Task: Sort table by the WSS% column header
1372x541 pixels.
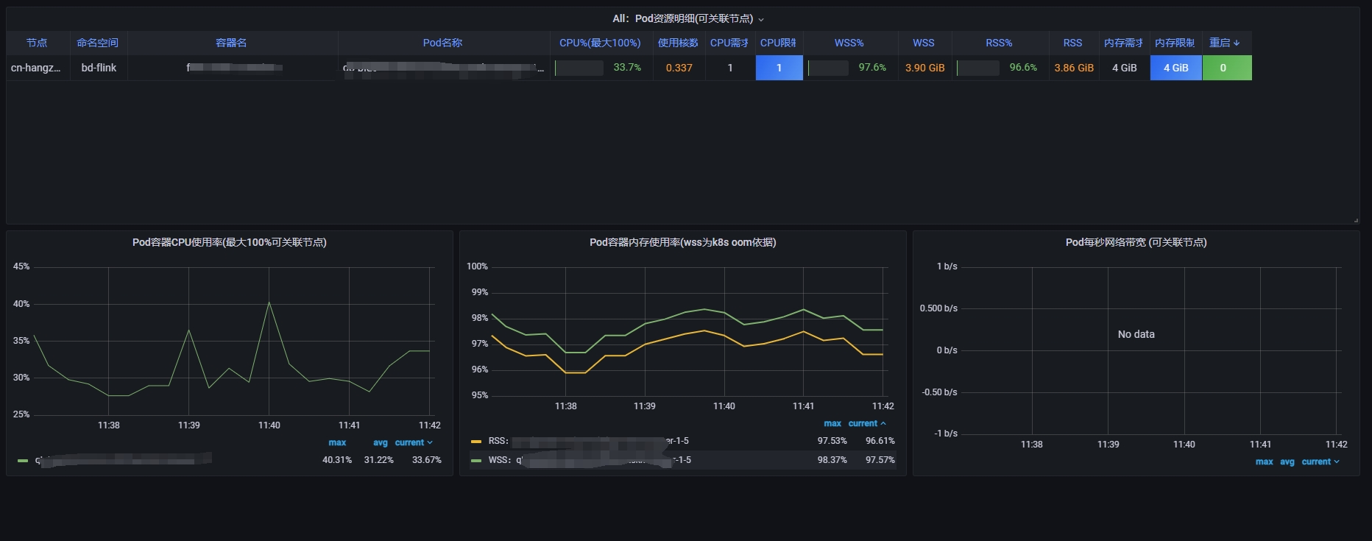Action: [849, 43]
